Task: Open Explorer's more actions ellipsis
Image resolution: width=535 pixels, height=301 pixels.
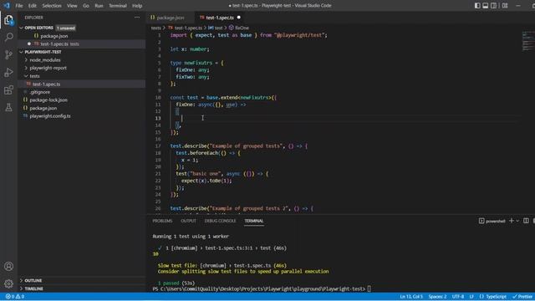Action: pos(137,18)
